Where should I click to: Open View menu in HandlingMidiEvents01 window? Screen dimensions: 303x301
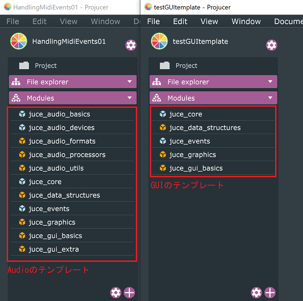(69, 21)
